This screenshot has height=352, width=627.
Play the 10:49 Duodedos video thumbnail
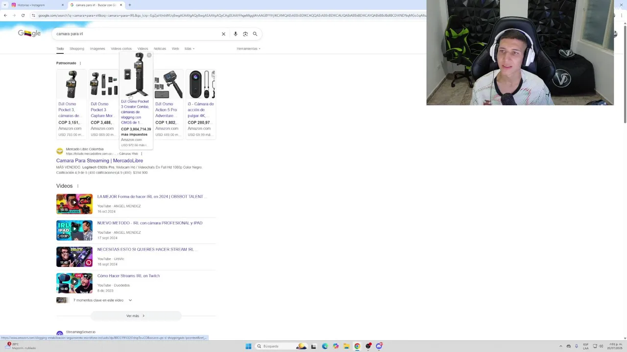point(74,283)
